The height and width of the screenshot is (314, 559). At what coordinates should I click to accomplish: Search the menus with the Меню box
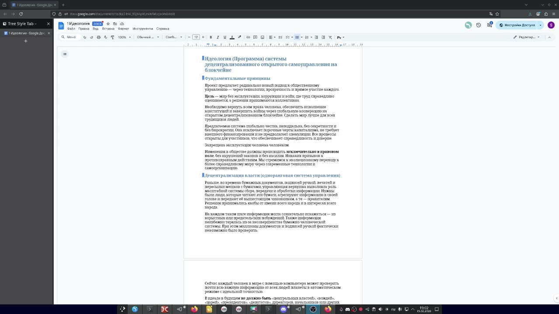(x=69, y=37)
